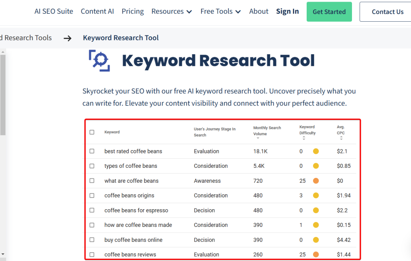Click orange difficulty dot for coffee beans reviews
The width and height of the screenshot is (411, 261).
[316, 255]
